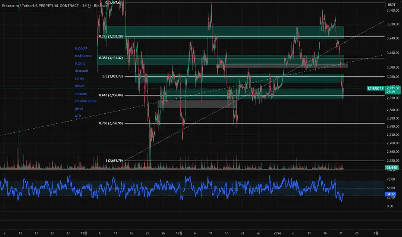Click the 2,971.30 current price label
The image size is (402, 237).
393,88
